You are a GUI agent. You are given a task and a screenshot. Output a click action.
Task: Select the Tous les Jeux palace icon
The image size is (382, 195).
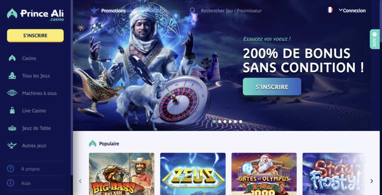coord(12,76)
